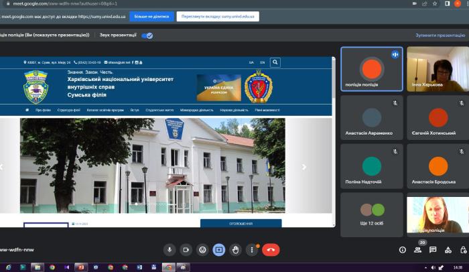
Task: Click "Зупинити презентацію" link
Action: click(x=440, y=36)
